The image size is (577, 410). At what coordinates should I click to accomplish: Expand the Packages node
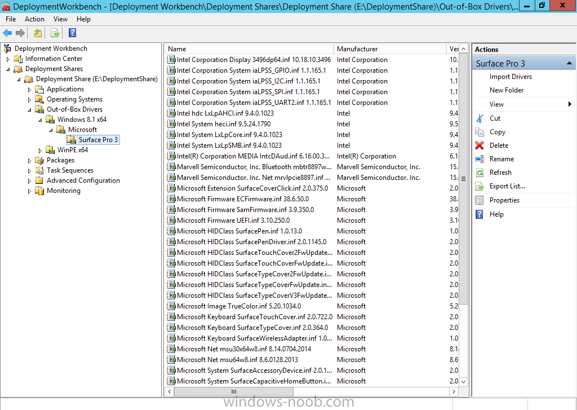pyautogui.click(x=29, y=161)
